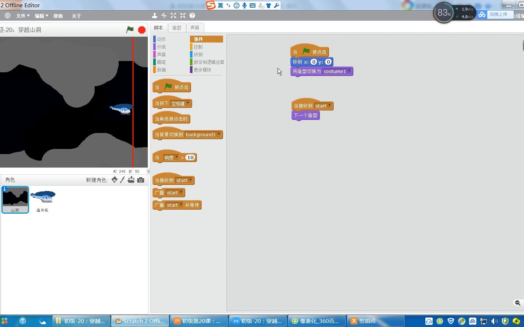Click the 10 value in 响度 block

[x=190, y=157]
